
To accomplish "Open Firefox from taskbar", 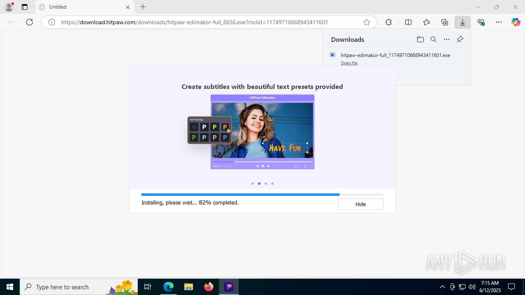I will coord(209,287).
